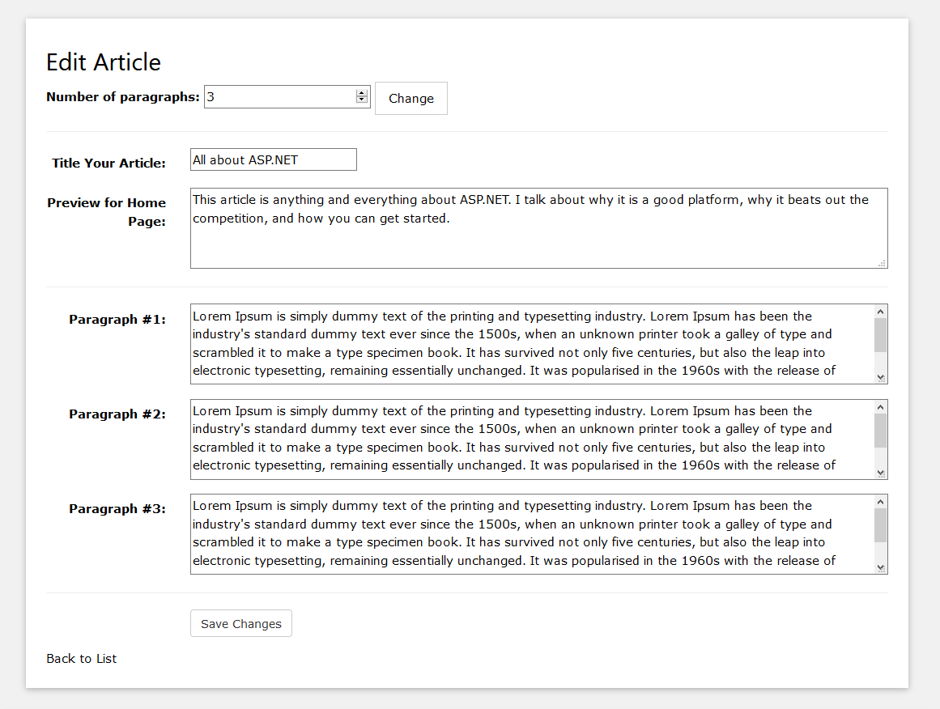Click the 'Number of paragraphs:' label
The height and width of the screenshot is (709, 940).
[123, 97]
